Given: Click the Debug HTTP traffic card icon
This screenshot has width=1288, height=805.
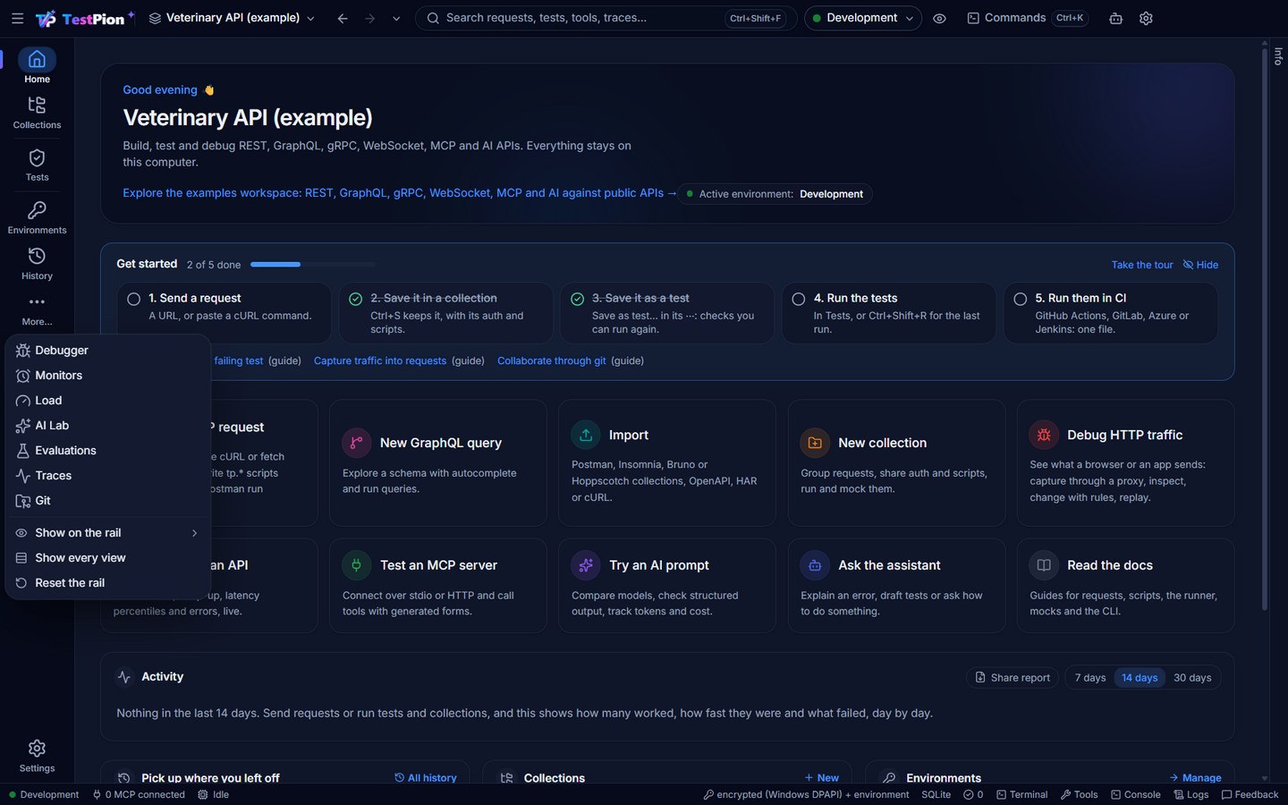Looking at the screenshot, I should coord(1043,435).
